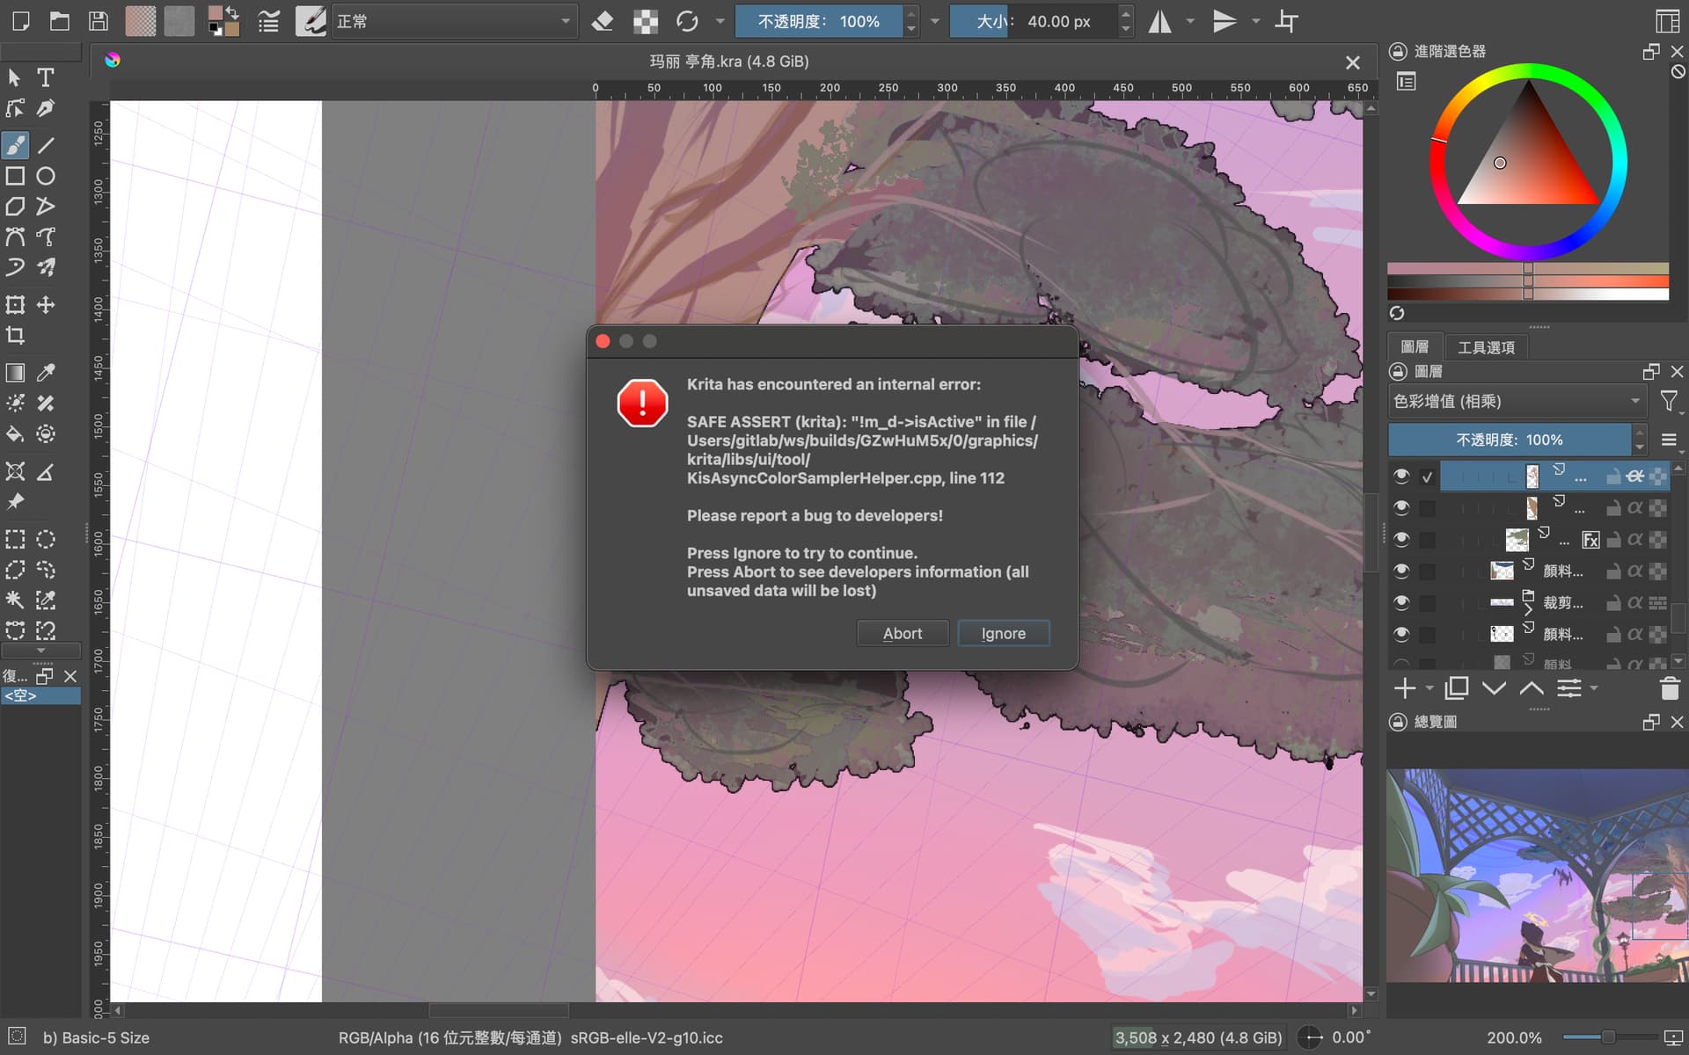This screenshot has width=1689, height=1055.
Task: Toggle eraser mode in the toolbar
Action: coord(603,21)
